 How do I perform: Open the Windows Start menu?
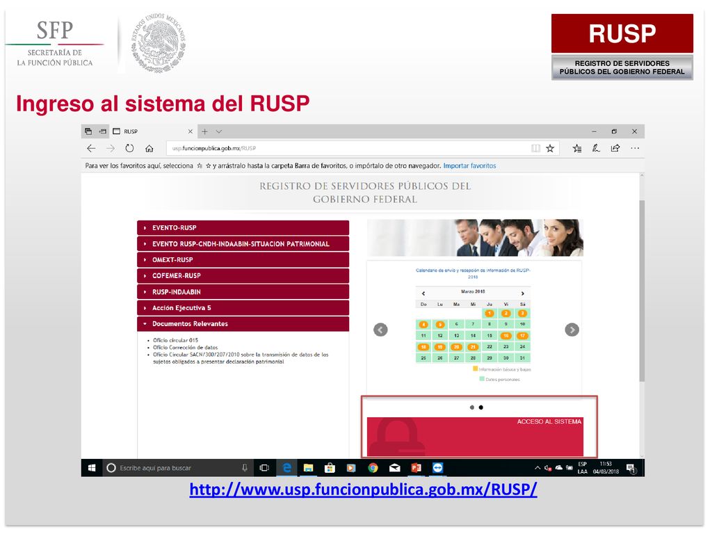tap(92, 468)
